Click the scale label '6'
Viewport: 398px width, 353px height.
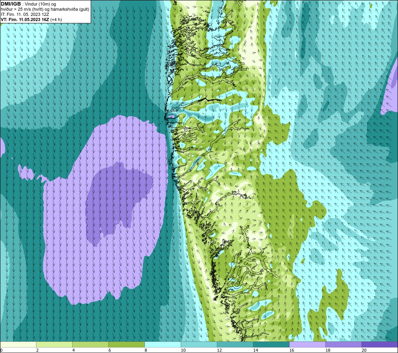pos(110,350)
